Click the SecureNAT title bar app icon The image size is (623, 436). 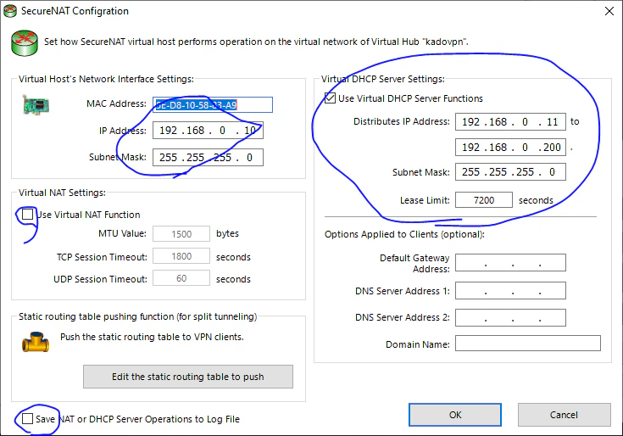point(10,11)
